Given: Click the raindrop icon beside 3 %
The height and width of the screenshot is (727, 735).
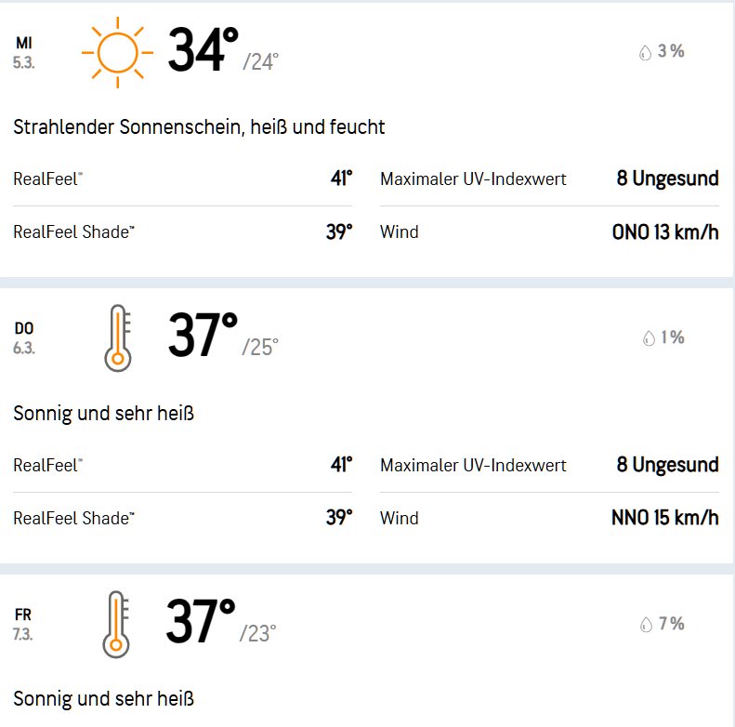Looking at the screenshot, I should [645, 53].
